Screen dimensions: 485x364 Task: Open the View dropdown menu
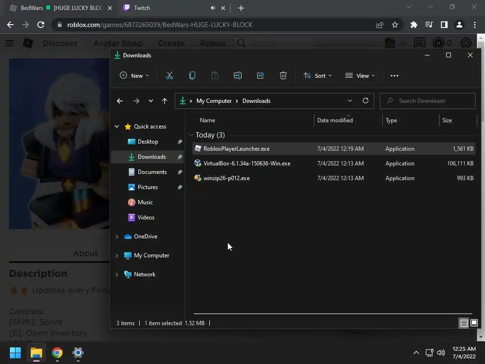point(360,75)
